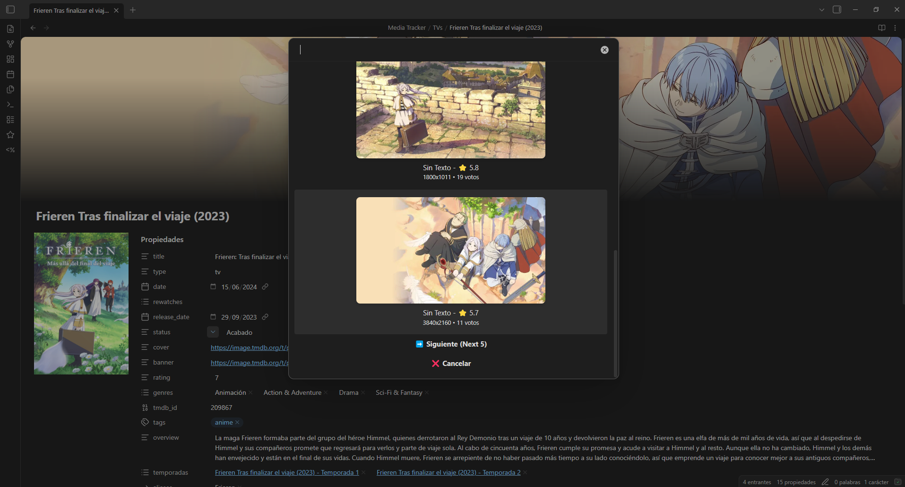The image size is (905, 487).
Task: Expand the status dropdown showing Acabado
Action: [x=213, y=332]
